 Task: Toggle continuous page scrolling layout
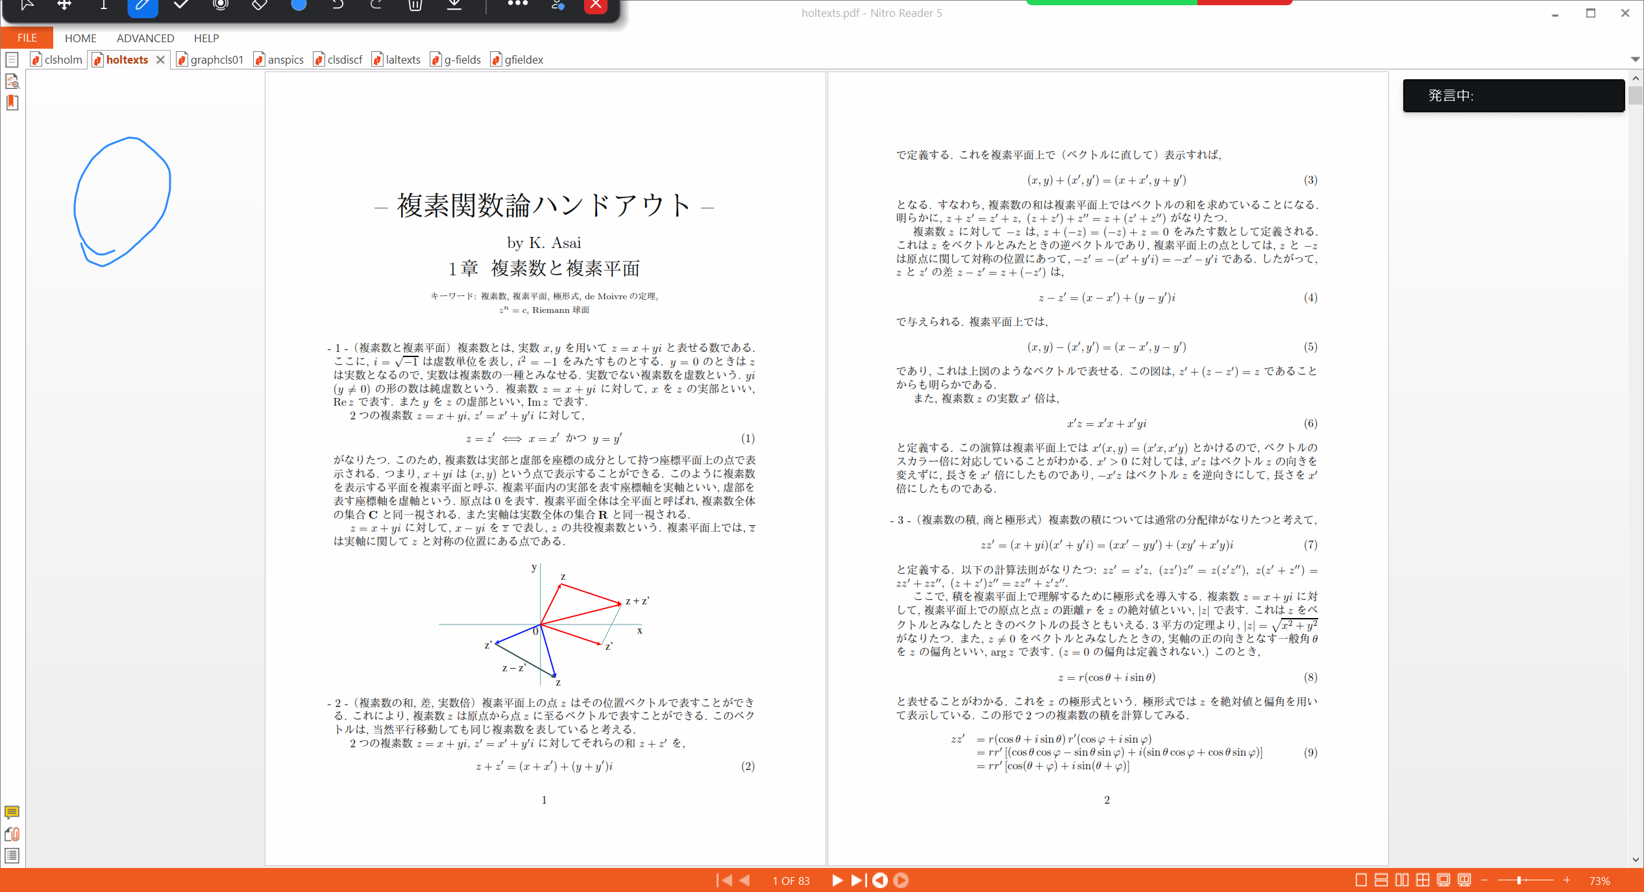[1381, 880]
